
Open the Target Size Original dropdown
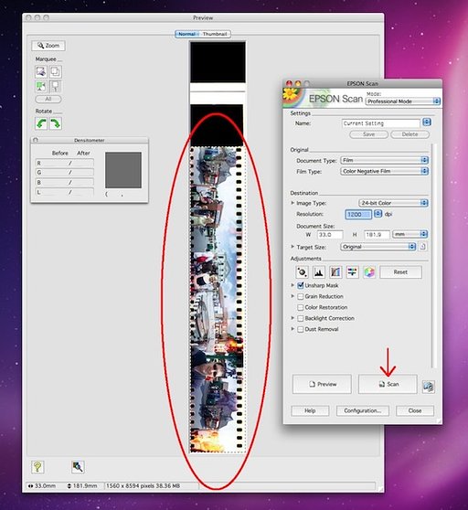coord(378,247)
